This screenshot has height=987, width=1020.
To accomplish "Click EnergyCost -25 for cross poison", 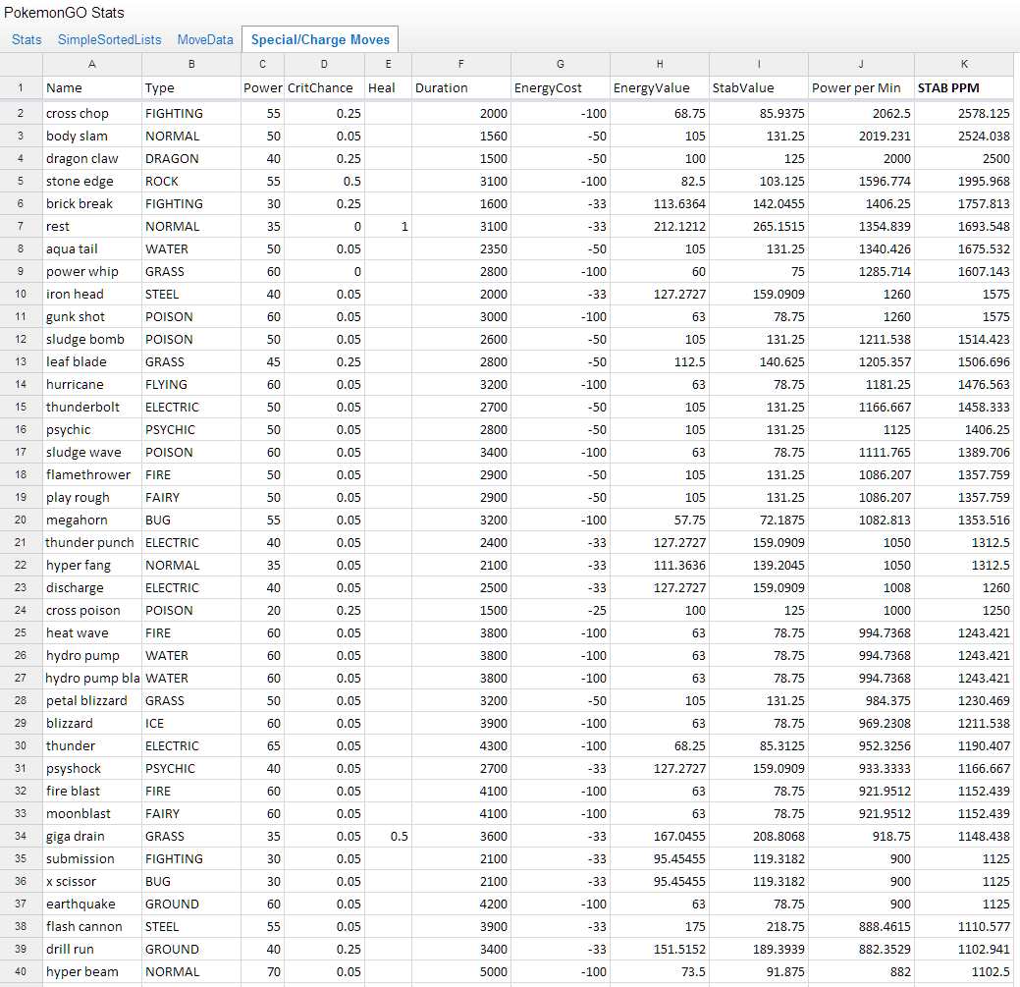I will 561,610.
